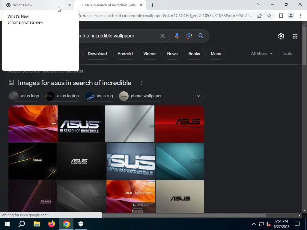Open 3D blue ASUS letters thumbnail
This screenshot has height=230, width=307.
coord(131,161)
